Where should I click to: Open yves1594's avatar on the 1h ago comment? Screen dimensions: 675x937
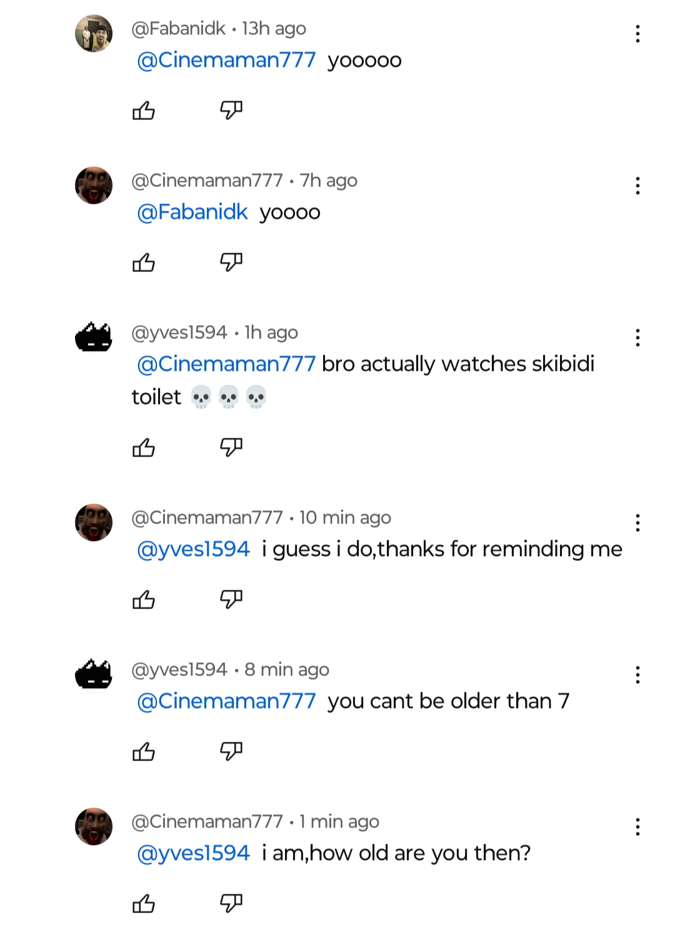(94, 337)
